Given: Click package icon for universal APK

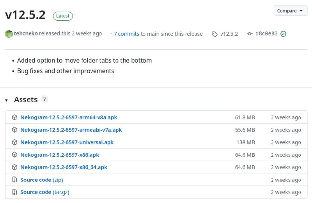Looking at the screenshot, I should click(x=14, y=142).
